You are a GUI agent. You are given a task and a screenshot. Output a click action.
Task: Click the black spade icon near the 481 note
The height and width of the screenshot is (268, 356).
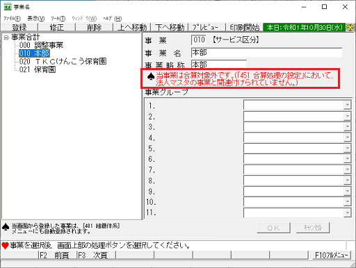pyautogui.click(x=6, y=227)
